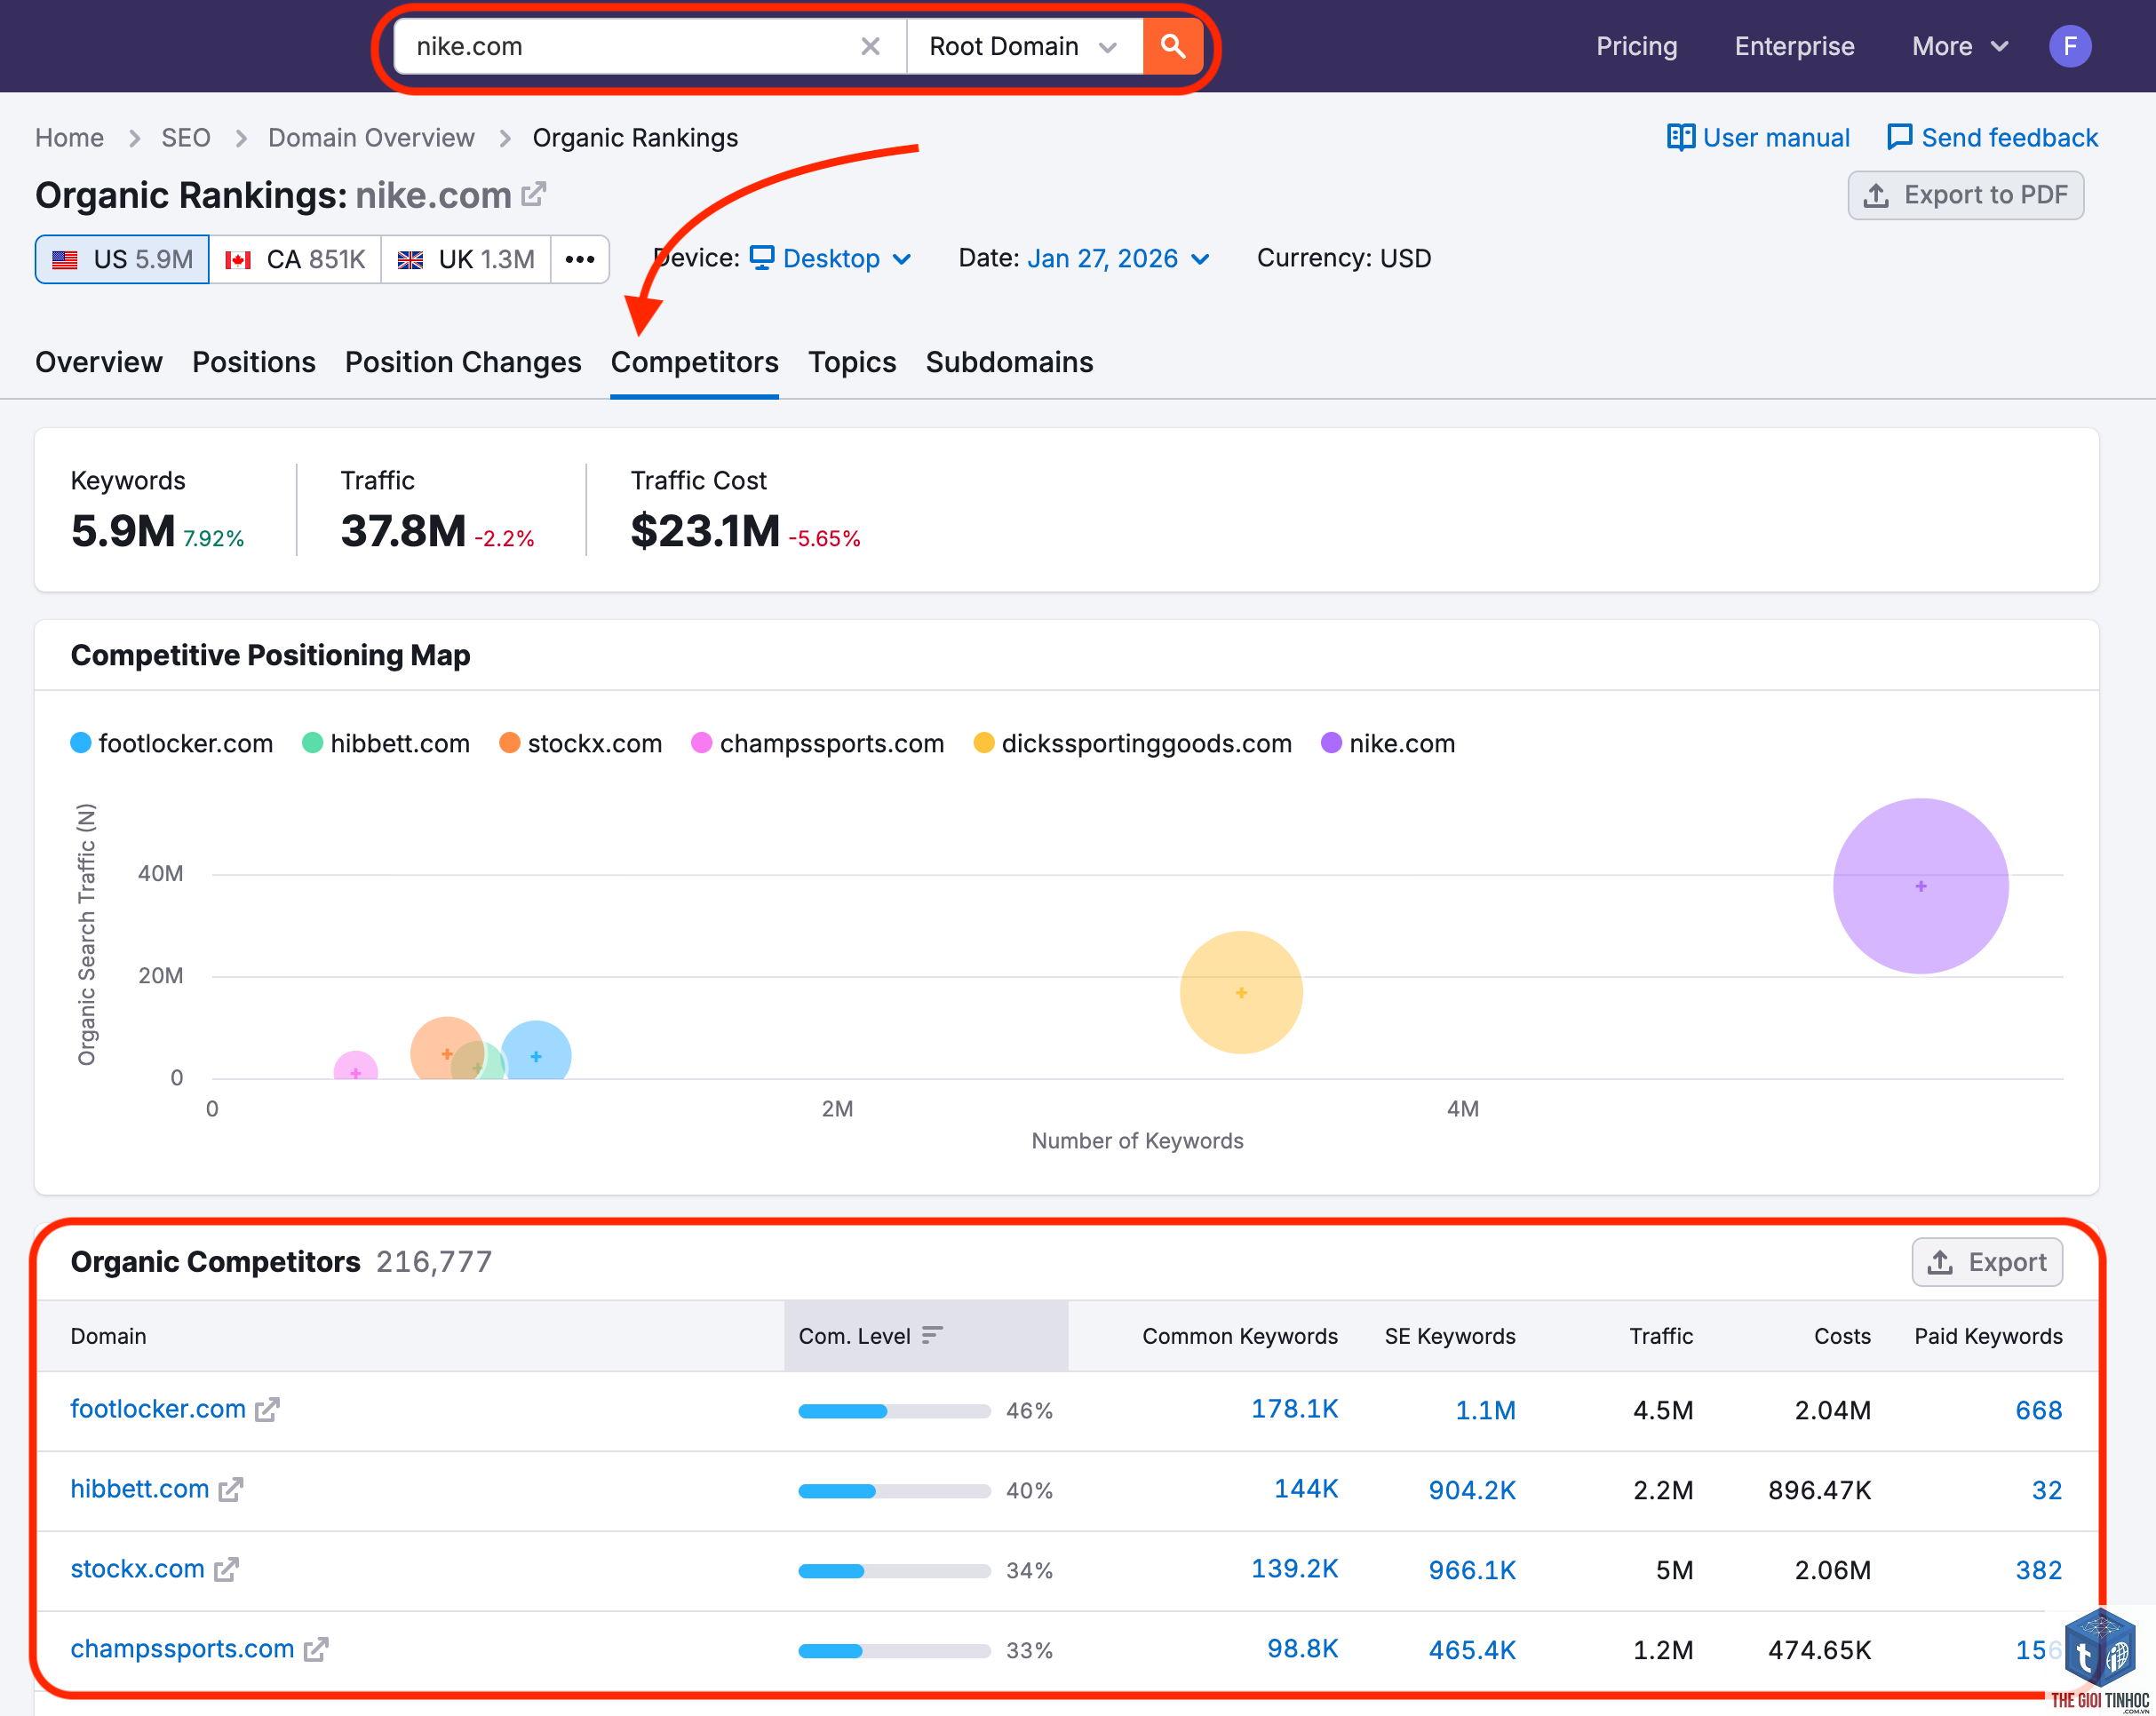Screen dimensions: 2156x1716
Task: Open the Root Domain dropdown
Action: click(x=1024, y=46)
